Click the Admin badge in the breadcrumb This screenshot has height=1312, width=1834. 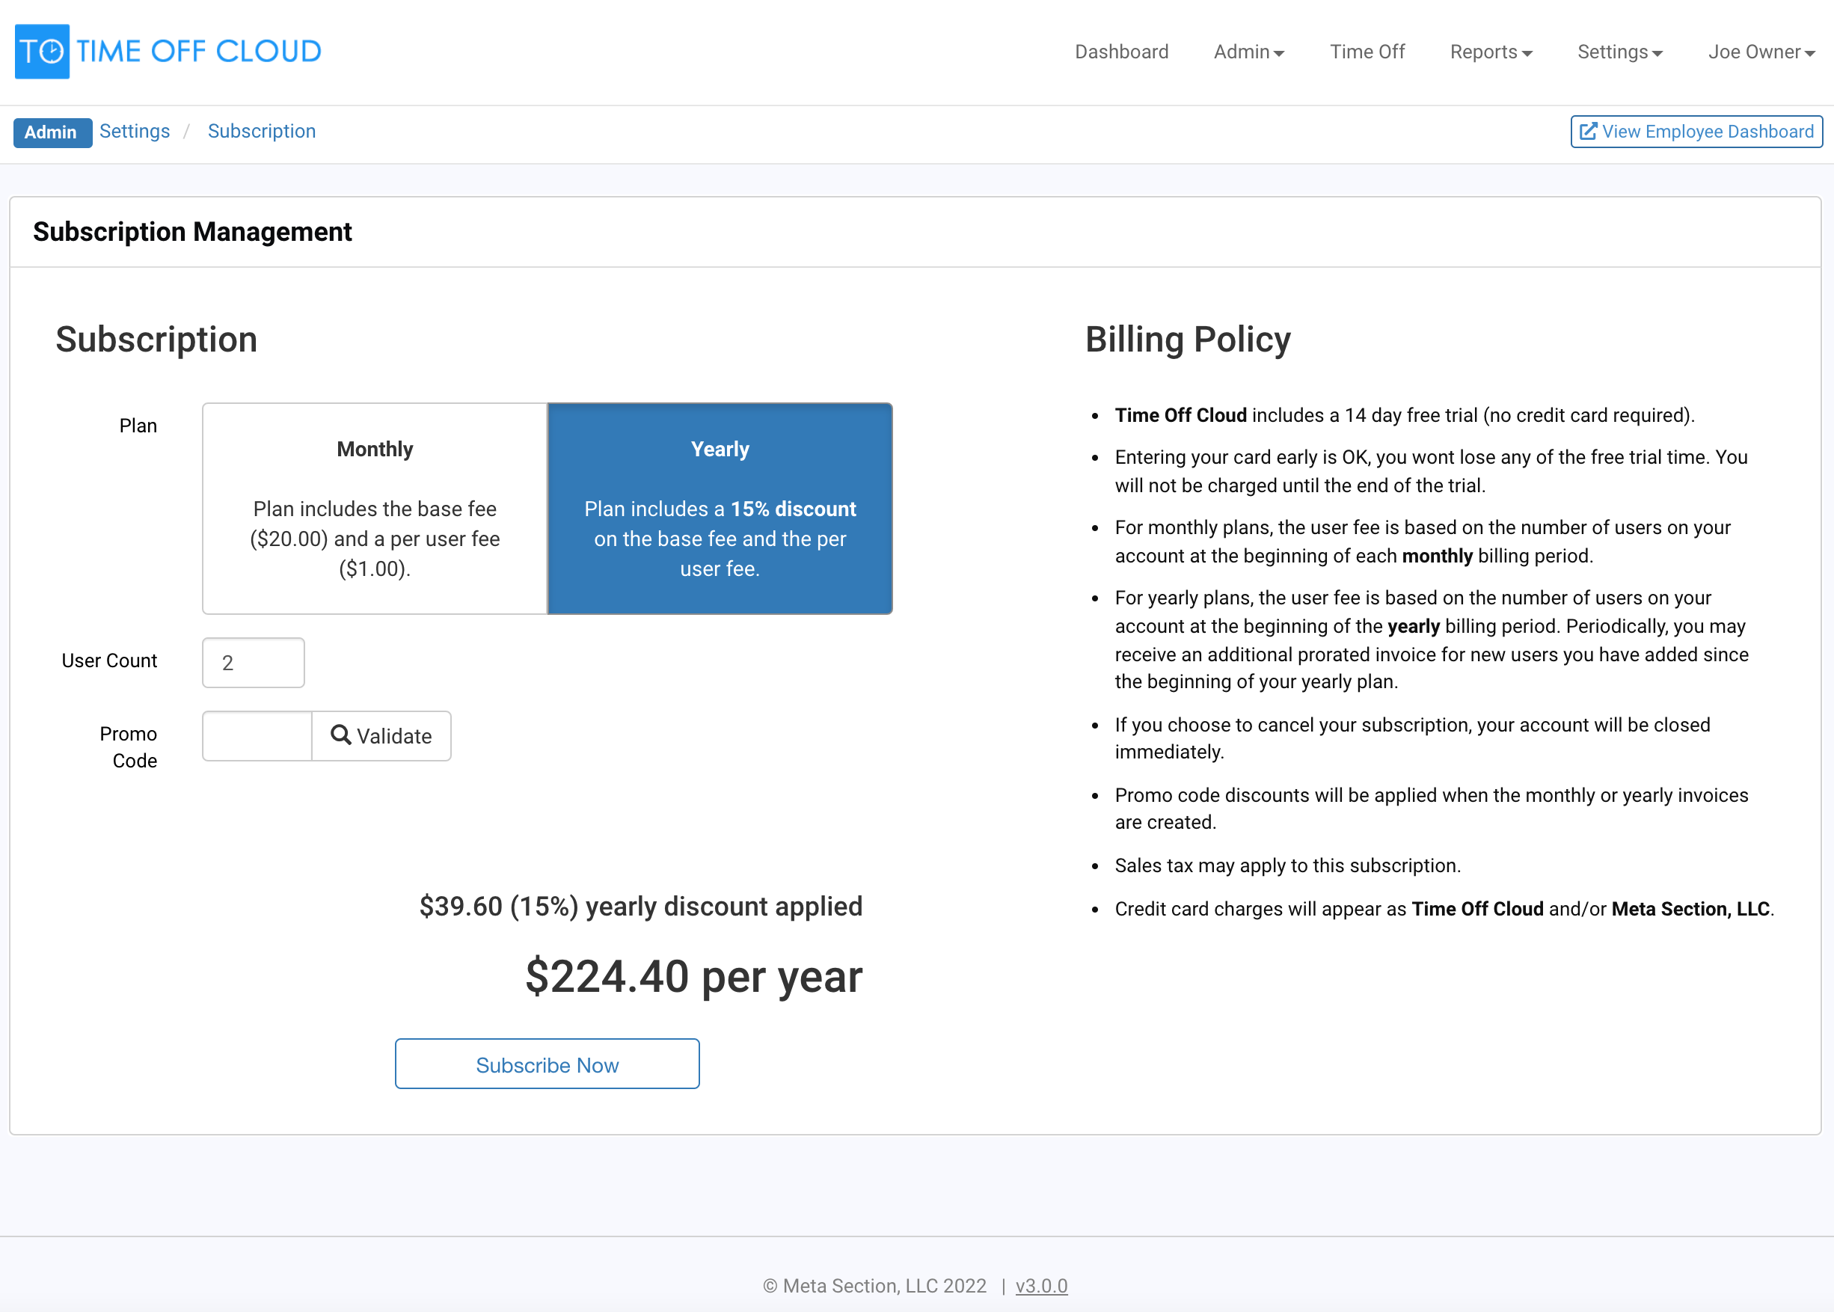click(52, 132)
